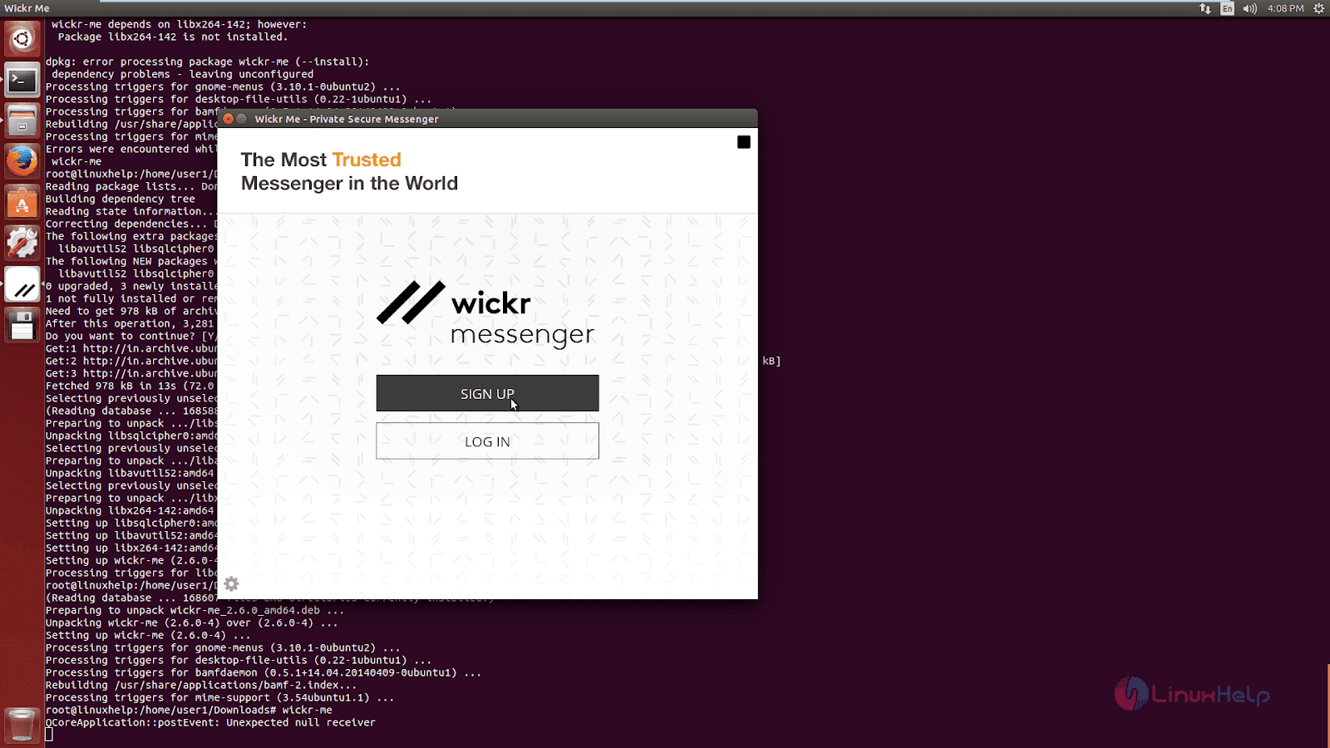The width and height of the screenshot is (1330, 748).
Task: Click the "QCoreApplication::postEvent: Unexpected null receiver" line
Action: pyautogui.click(x=210, y=722)
